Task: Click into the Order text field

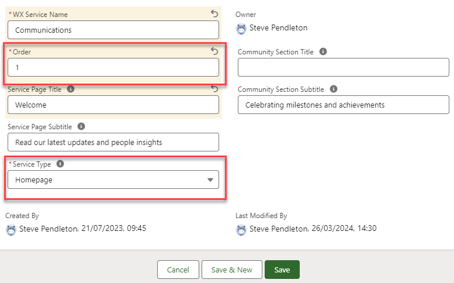Action: 113,67
